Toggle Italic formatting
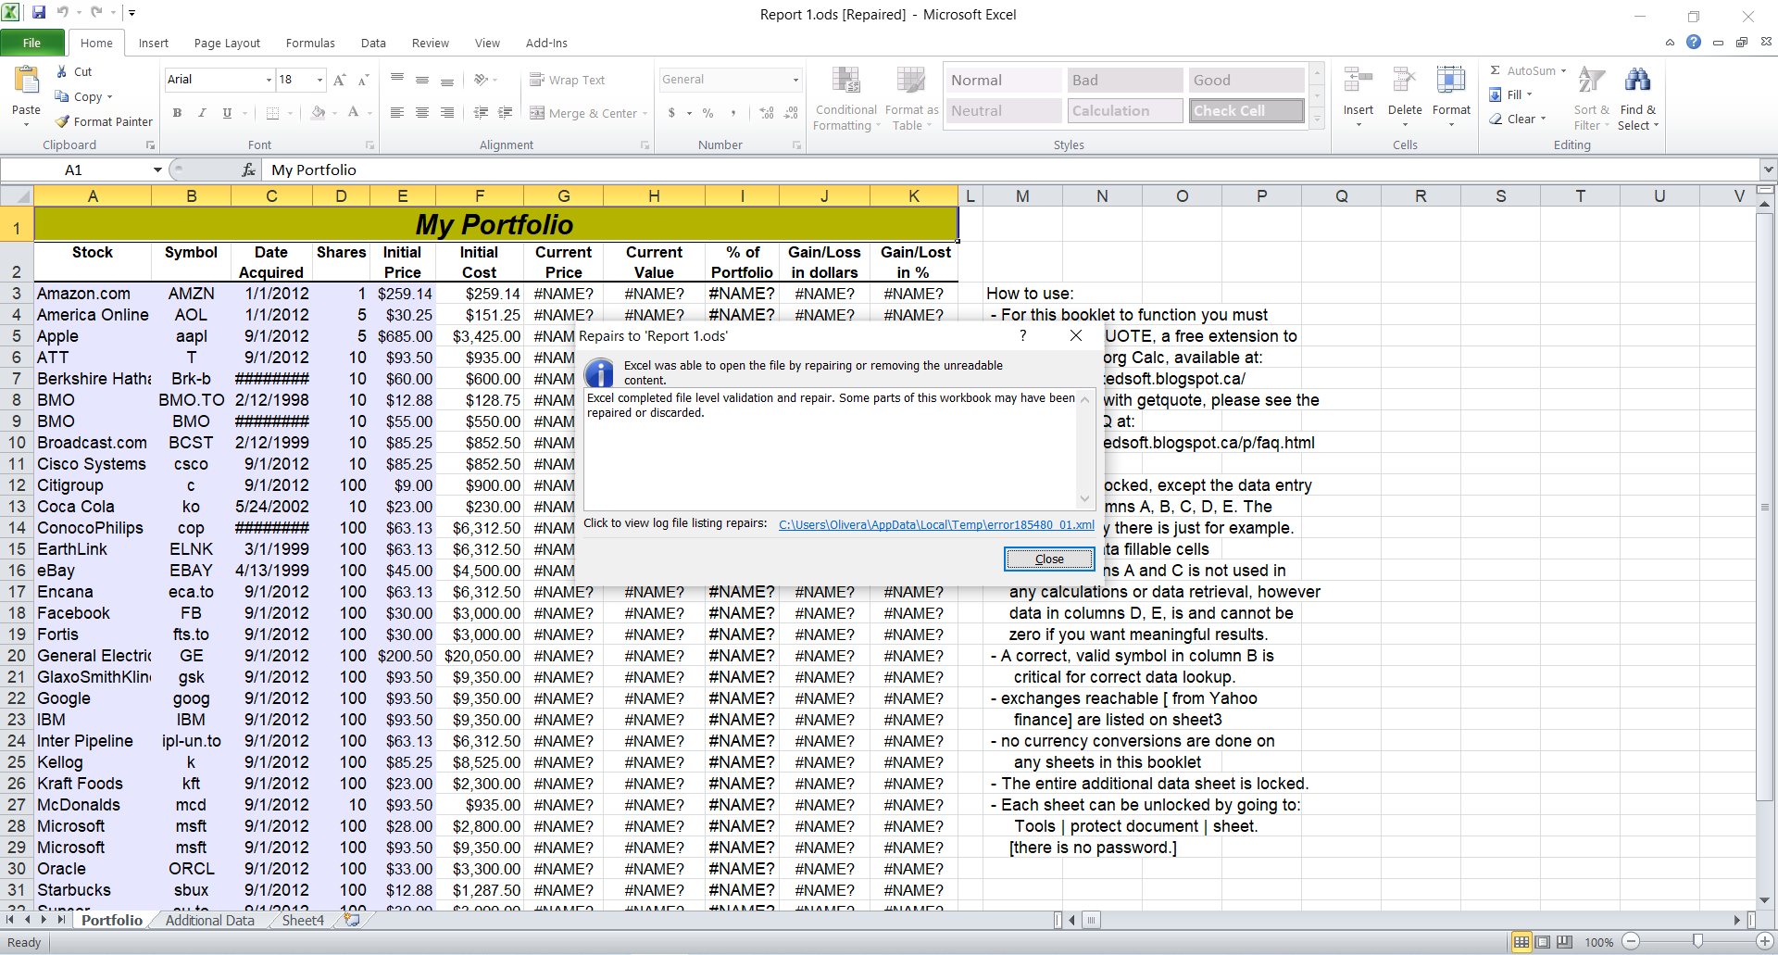This screenshot has height=955, width=1778. click(202, 113)
